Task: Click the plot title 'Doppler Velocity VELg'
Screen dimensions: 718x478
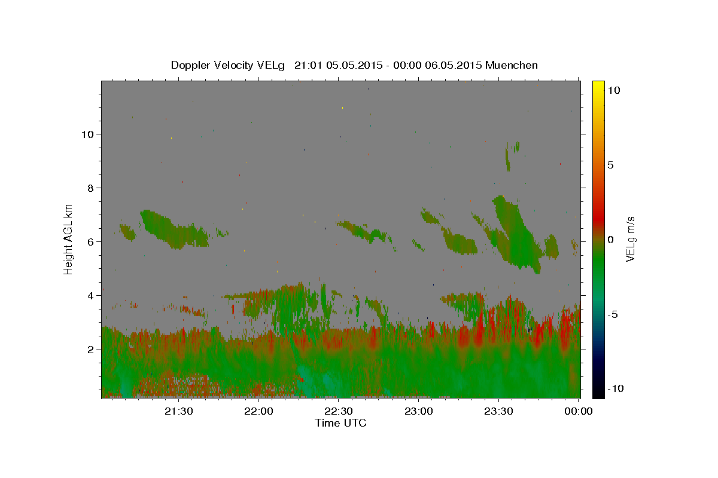Action: 228,65
